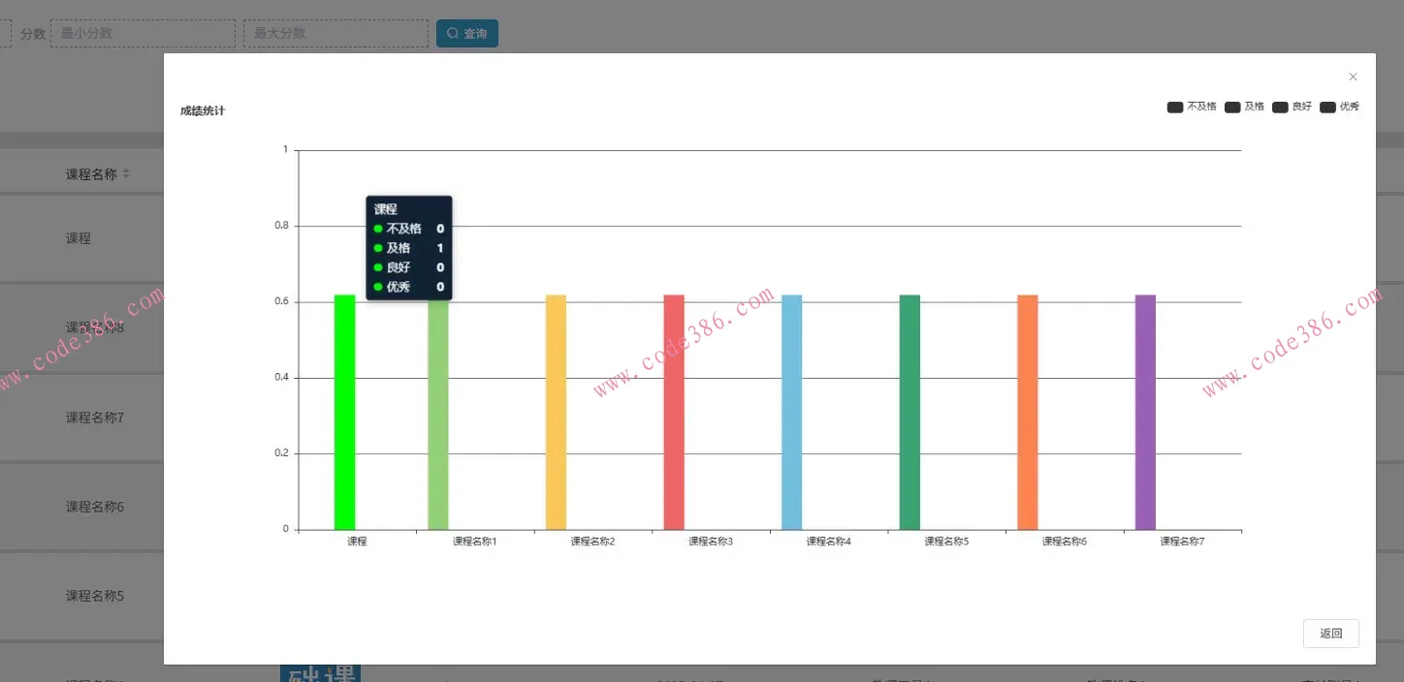Select the purple 课程名称7 bar
The width and height of the screenshot is (1404, 682).
(x=1145, y=413)
